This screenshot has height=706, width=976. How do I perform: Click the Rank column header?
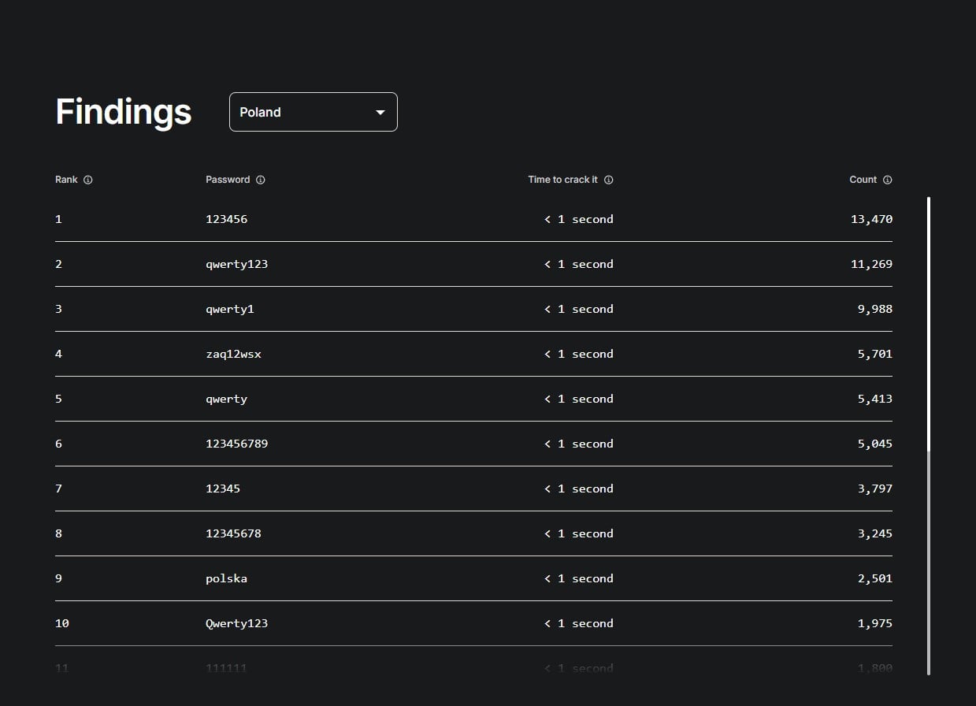tap(66, 180)
